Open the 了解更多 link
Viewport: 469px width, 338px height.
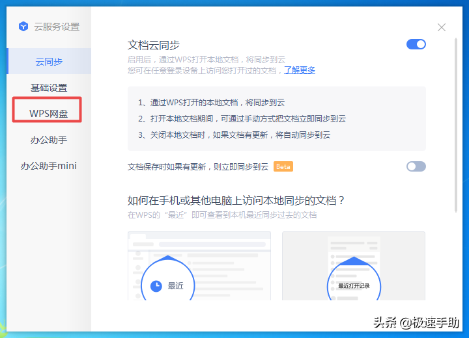(x=300, y=70)
